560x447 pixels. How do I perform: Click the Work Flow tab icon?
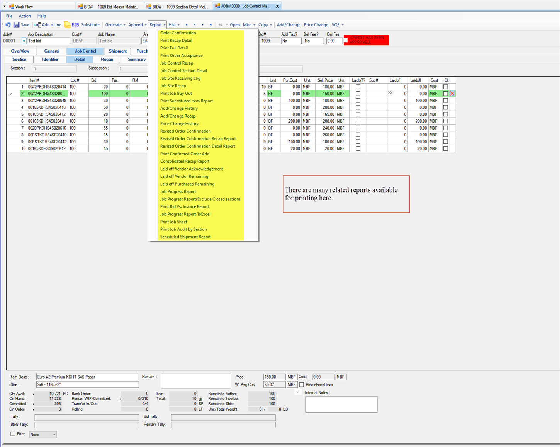click(x=10, y=6)
